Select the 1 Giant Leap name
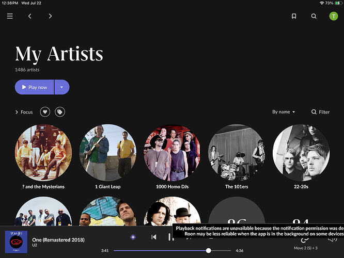 pos(108,187)
